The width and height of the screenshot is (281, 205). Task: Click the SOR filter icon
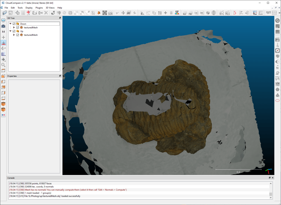tap(110, 13)
